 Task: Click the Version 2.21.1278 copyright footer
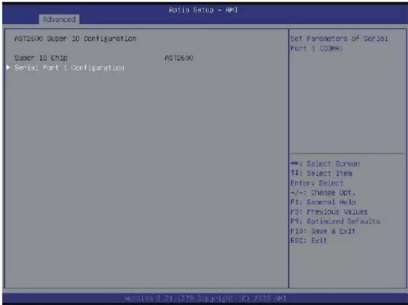[205, 298]
